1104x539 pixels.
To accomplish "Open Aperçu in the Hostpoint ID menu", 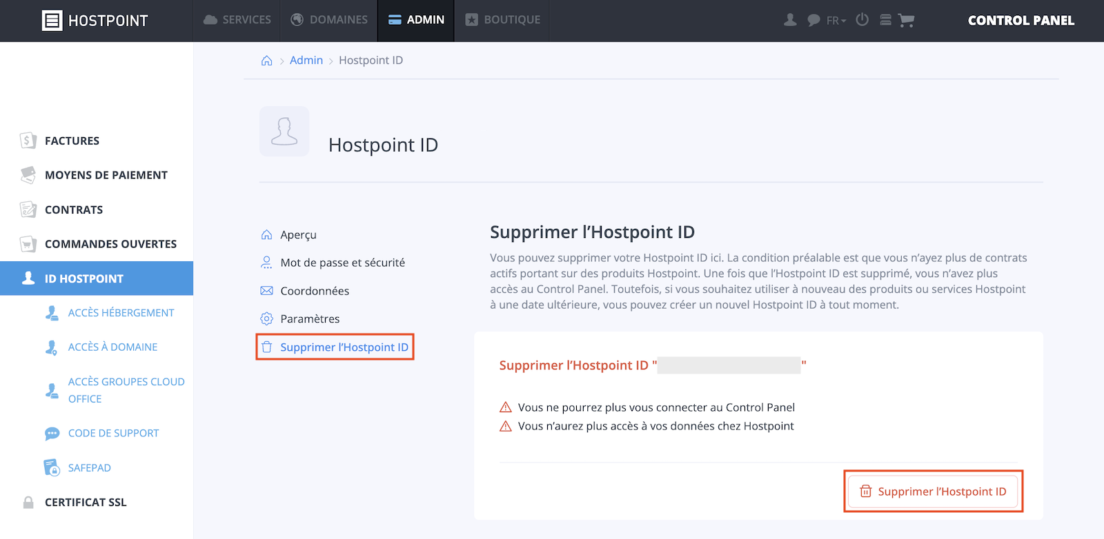I will pyautogui.click(x=298, y=234).
